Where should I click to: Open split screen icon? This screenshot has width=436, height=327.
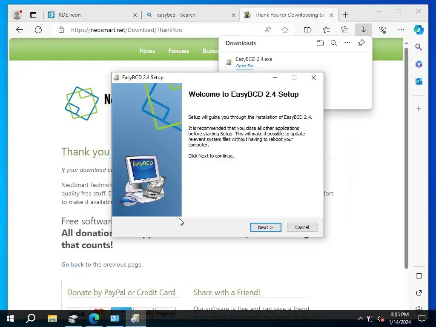[x=307, y=30]
